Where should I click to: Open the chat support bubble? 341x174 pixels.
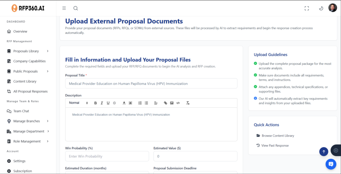(331, 164)
